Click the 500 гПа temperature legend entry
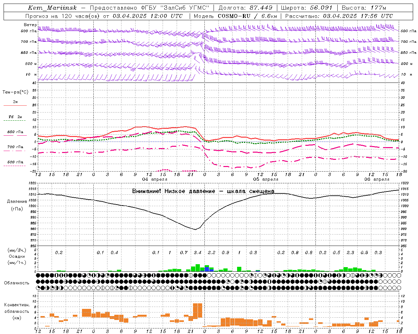418x334 pixels. pos(15,162)
